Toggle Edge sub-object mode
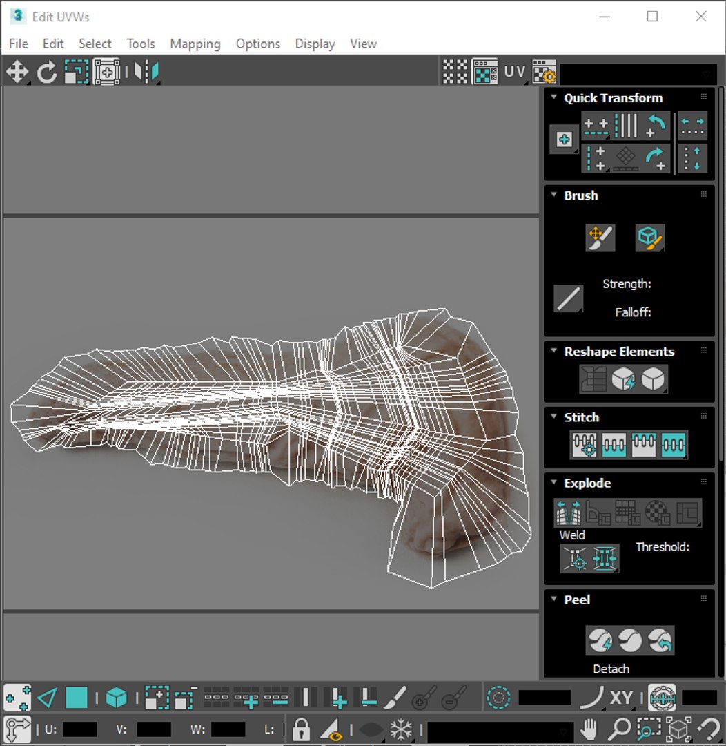This screenshot has height=746, width=726. click(47, 698)
